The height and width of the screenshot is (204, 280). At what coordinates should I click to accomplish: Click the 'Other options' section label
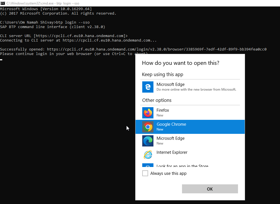(x=157, y=100)
